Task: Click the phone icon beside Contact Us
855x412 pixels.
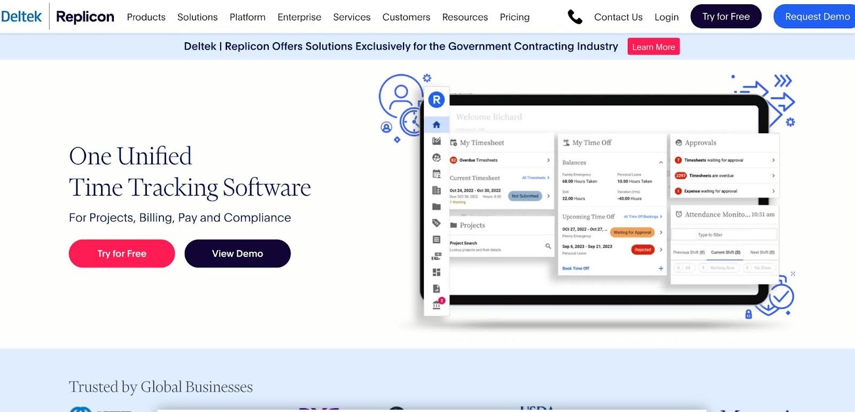Action: (574, 17)
